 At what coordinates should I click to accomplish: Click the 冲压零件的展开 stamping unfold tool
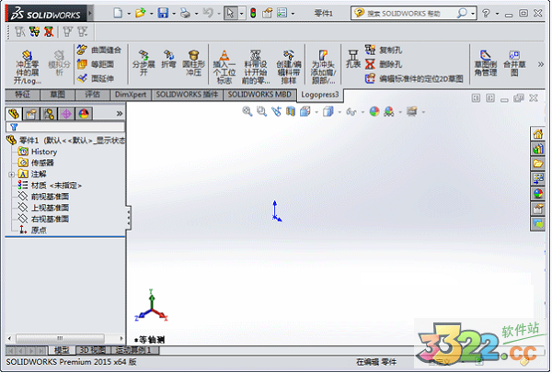tap(27, 66)
